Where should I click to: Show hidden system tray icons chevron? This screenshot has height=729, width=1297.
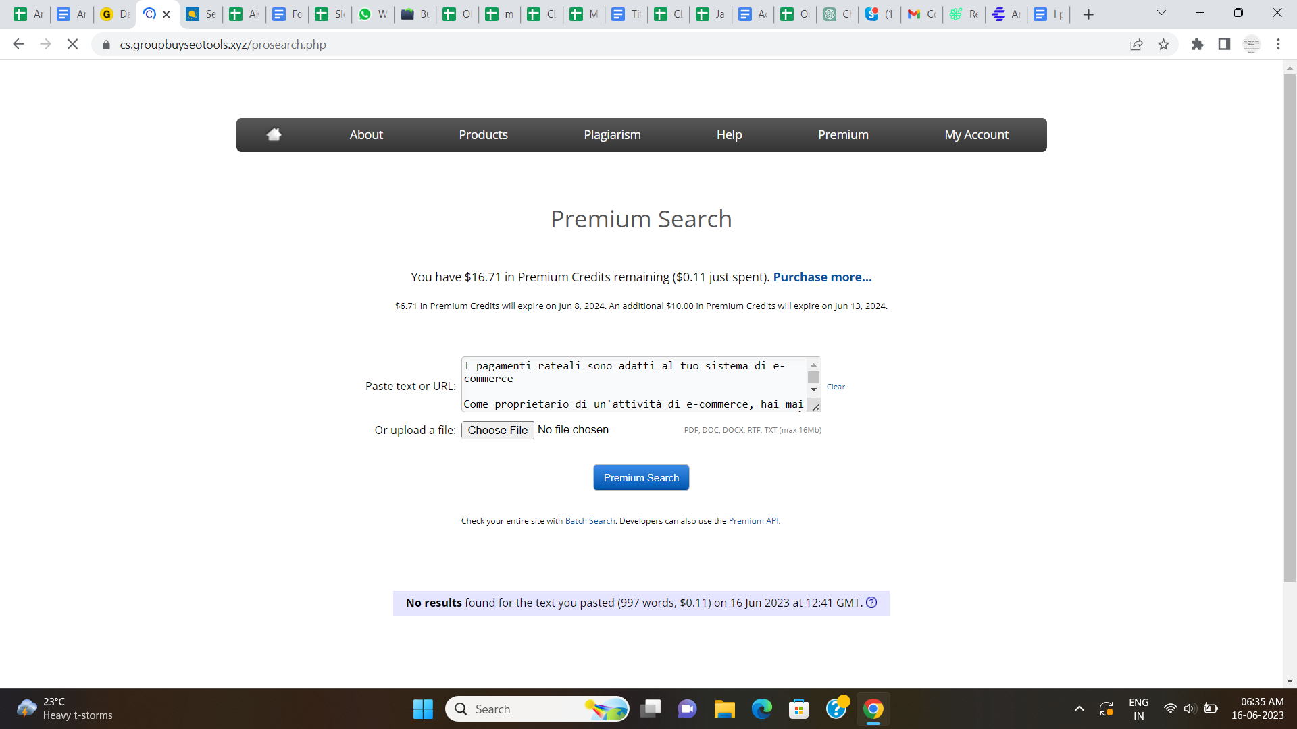[1079, 709]
